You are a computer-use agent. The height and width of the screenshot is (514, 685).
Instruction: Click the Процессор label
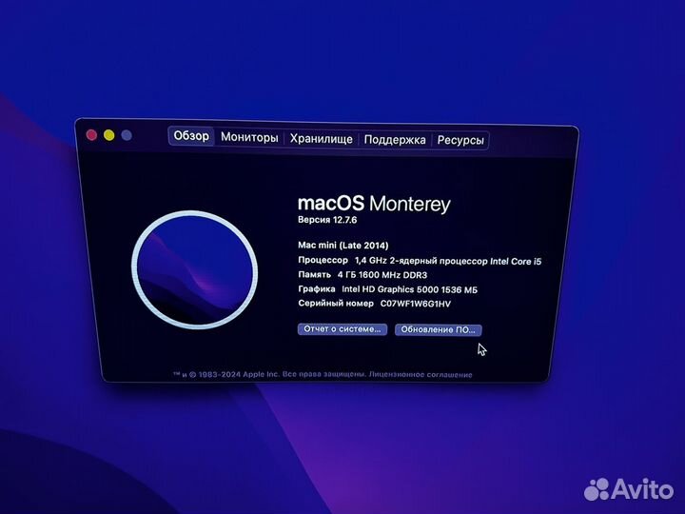[323, 260]
